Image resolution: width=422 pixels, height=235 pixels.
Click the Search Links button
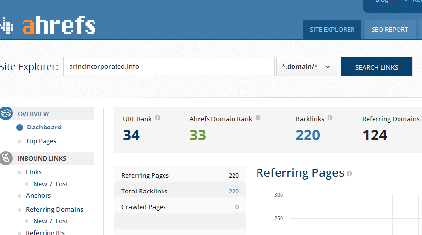(x=376, y=66)
